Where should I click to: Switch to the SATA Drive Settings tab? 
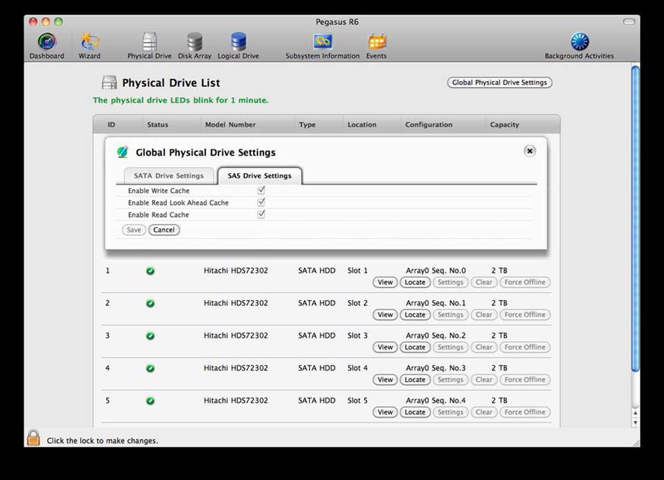[x=169, y=176]
